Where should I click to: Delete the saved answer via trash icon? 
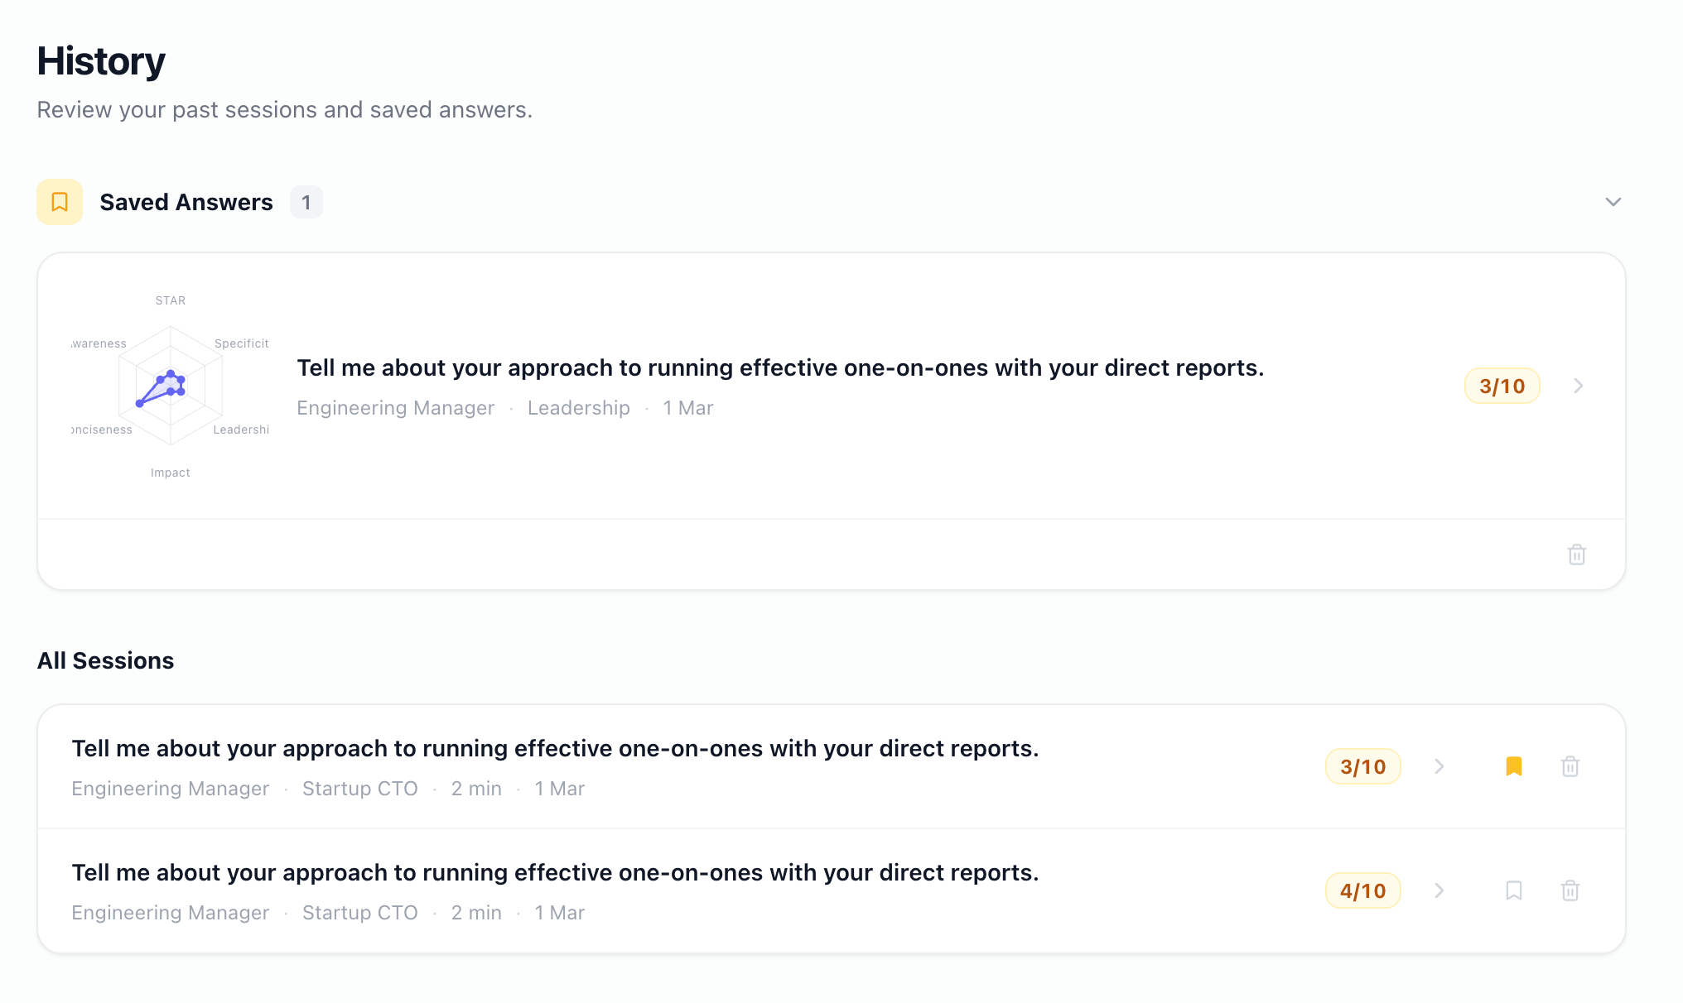point(1576,554)
